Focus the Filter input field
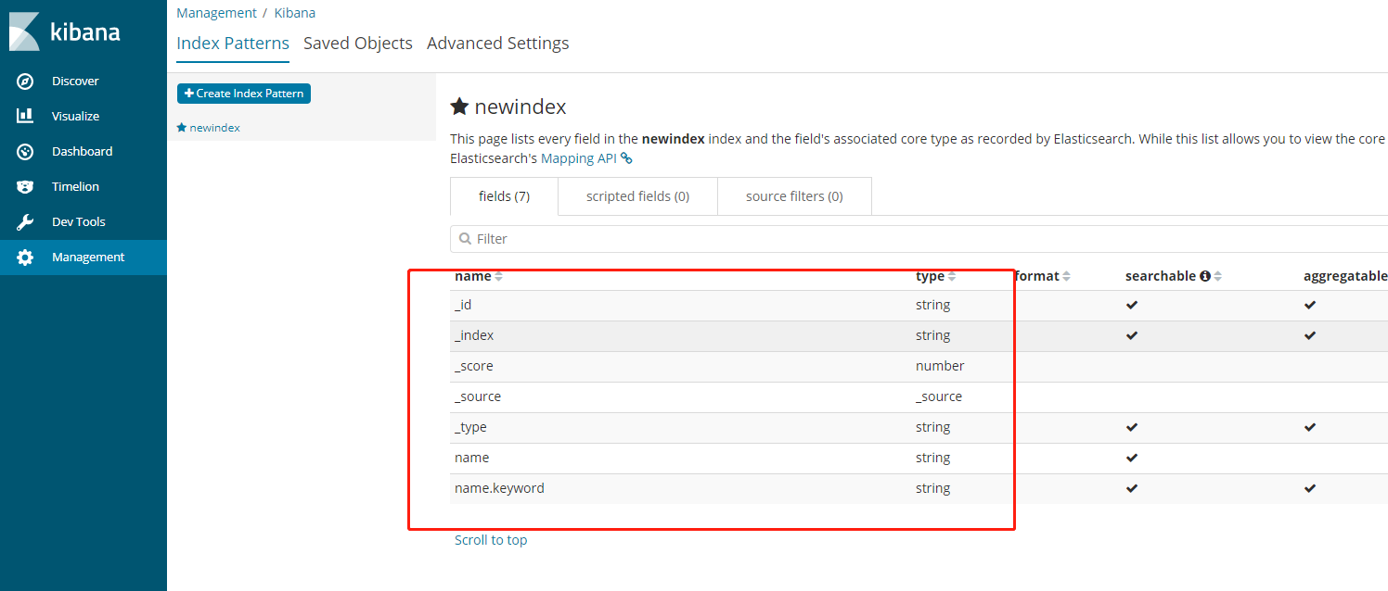 [919, 239]
